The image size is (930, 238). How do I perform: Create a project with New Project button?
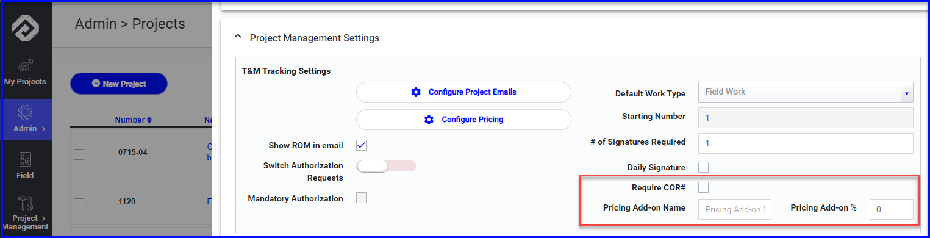pyautogui.click(x=119, y=84)
